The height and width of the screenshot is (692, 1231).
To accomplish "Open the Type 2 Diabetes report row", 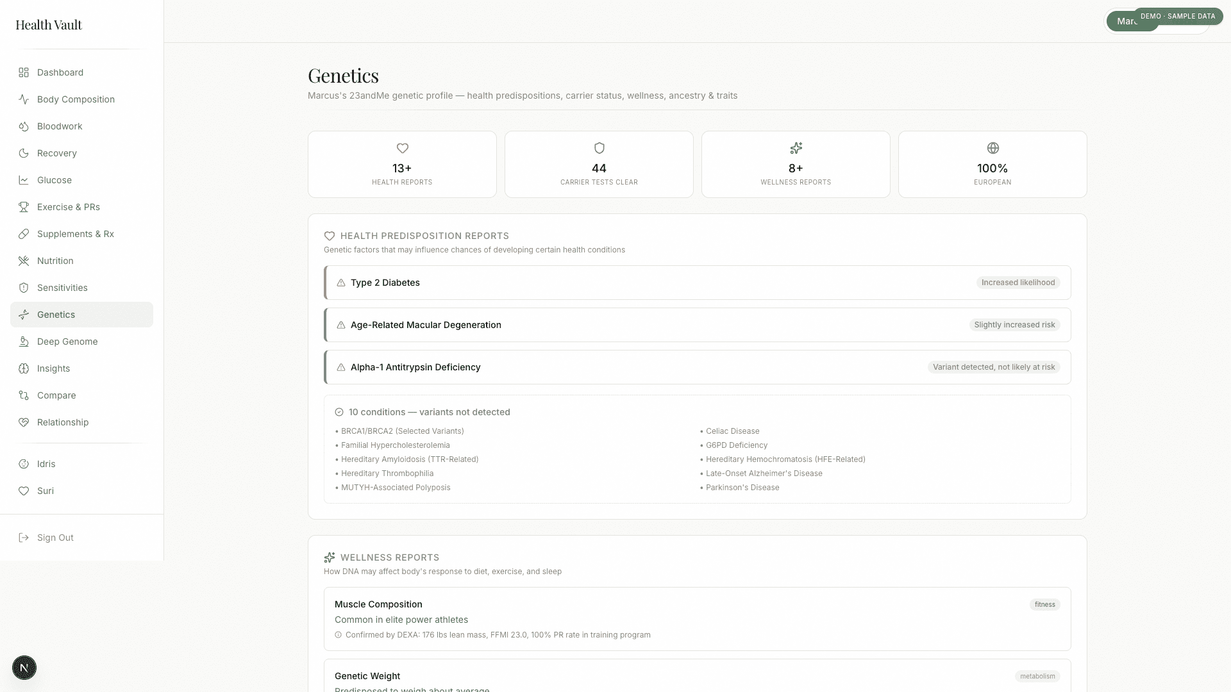I will pos(698,283).
